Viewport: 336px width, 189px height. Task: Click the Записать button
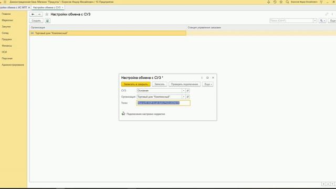coord(160,84)
